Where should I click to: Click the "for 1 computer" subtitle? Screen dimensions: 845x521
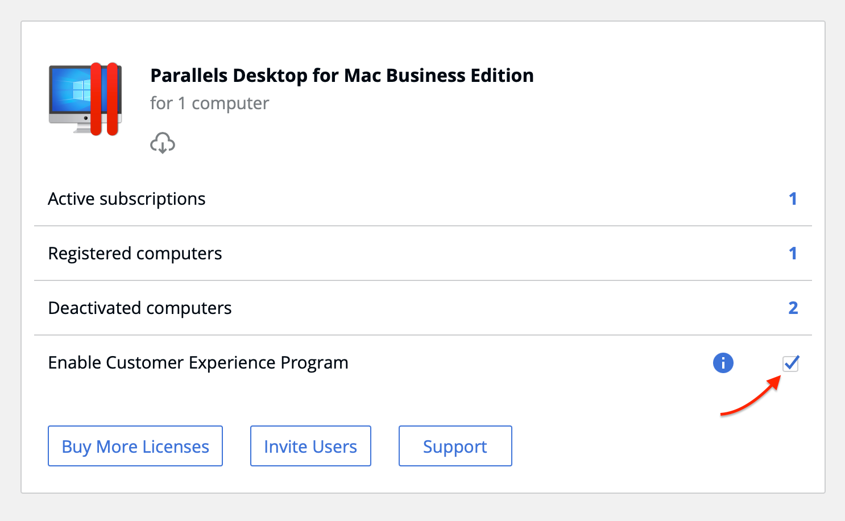pos(209,104)
